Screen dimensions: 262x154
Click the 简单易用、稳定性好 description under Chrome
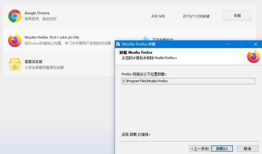[x=41, y=19]
